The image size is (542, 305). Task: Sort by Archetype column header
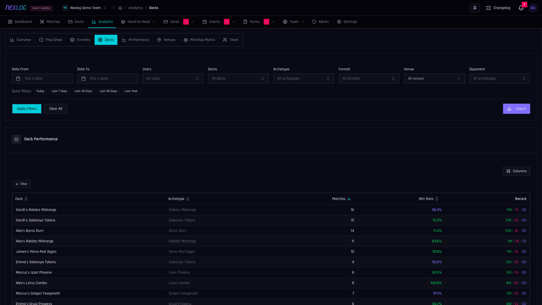(x=179, y=199)
